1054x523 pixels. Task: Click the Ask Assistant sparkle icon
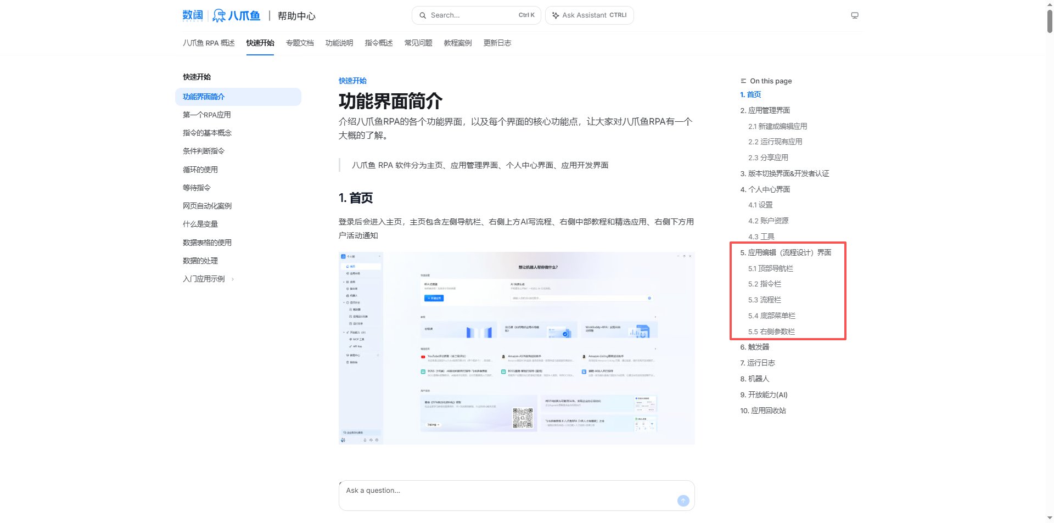(556, 15)
